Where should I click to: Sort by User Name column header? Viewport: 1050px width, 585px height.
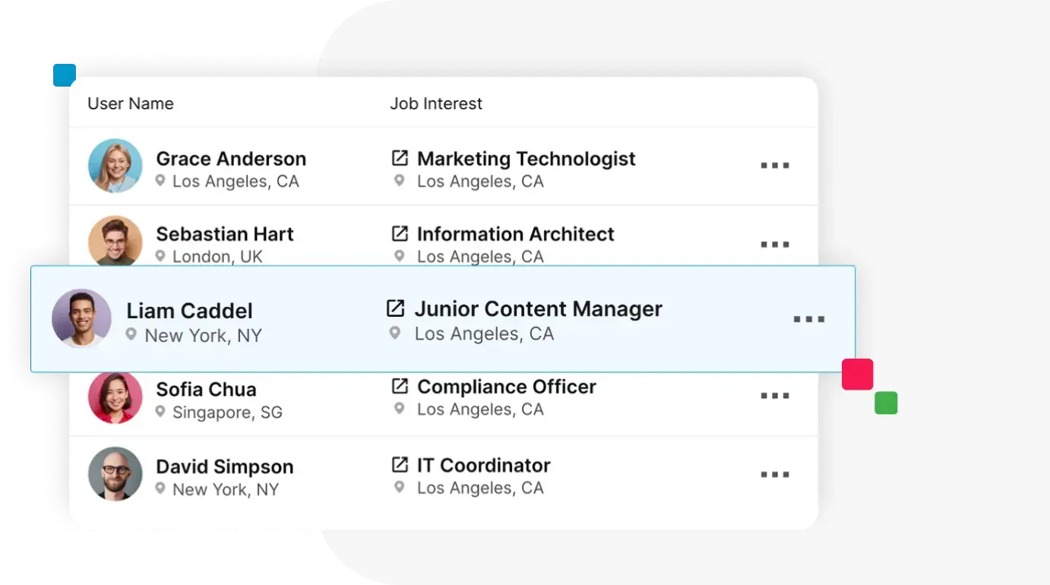pyautogui.click(x=131, y=103)
